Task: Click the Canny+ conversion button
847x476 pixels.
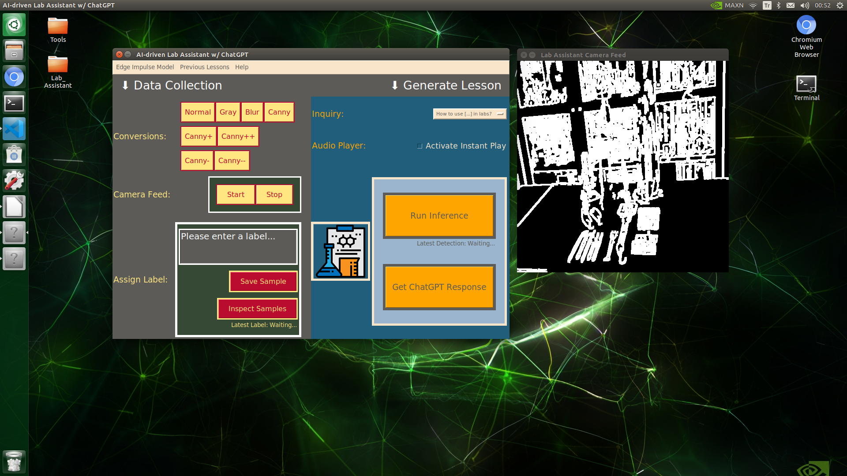Action: [x=198, y=136]
